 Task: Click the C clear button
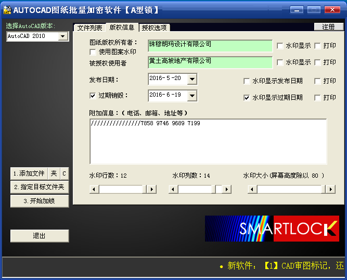[x=64, y=174]
